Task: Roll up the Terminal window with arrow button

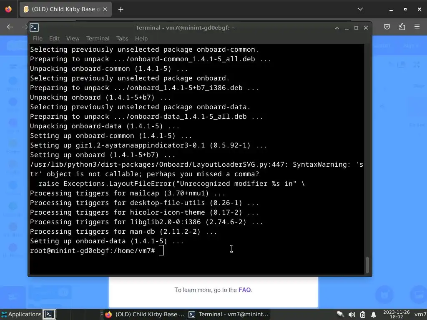Action: coord(337,28)
